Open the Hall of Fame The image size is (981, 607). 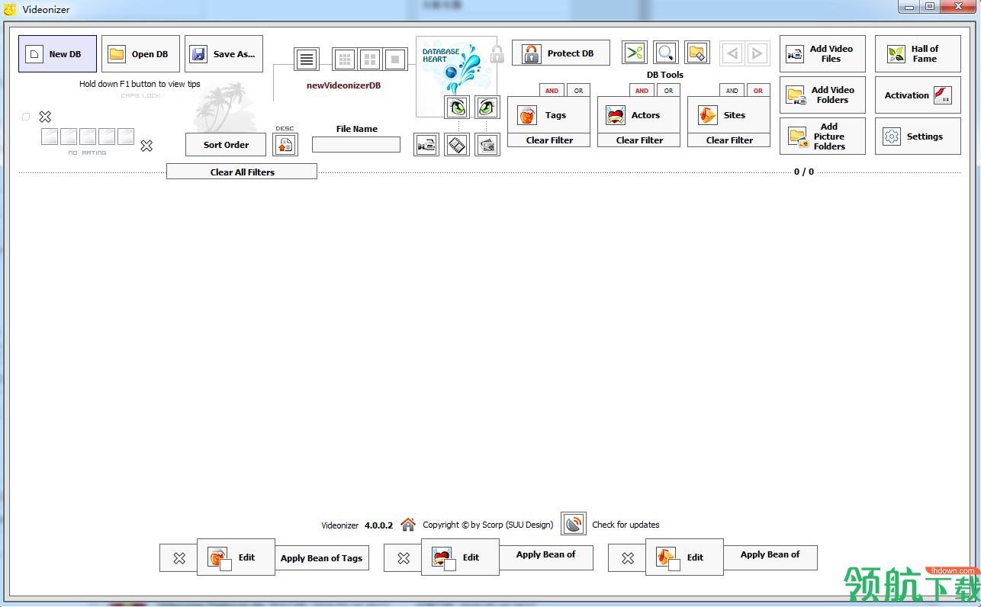[918, 54]
